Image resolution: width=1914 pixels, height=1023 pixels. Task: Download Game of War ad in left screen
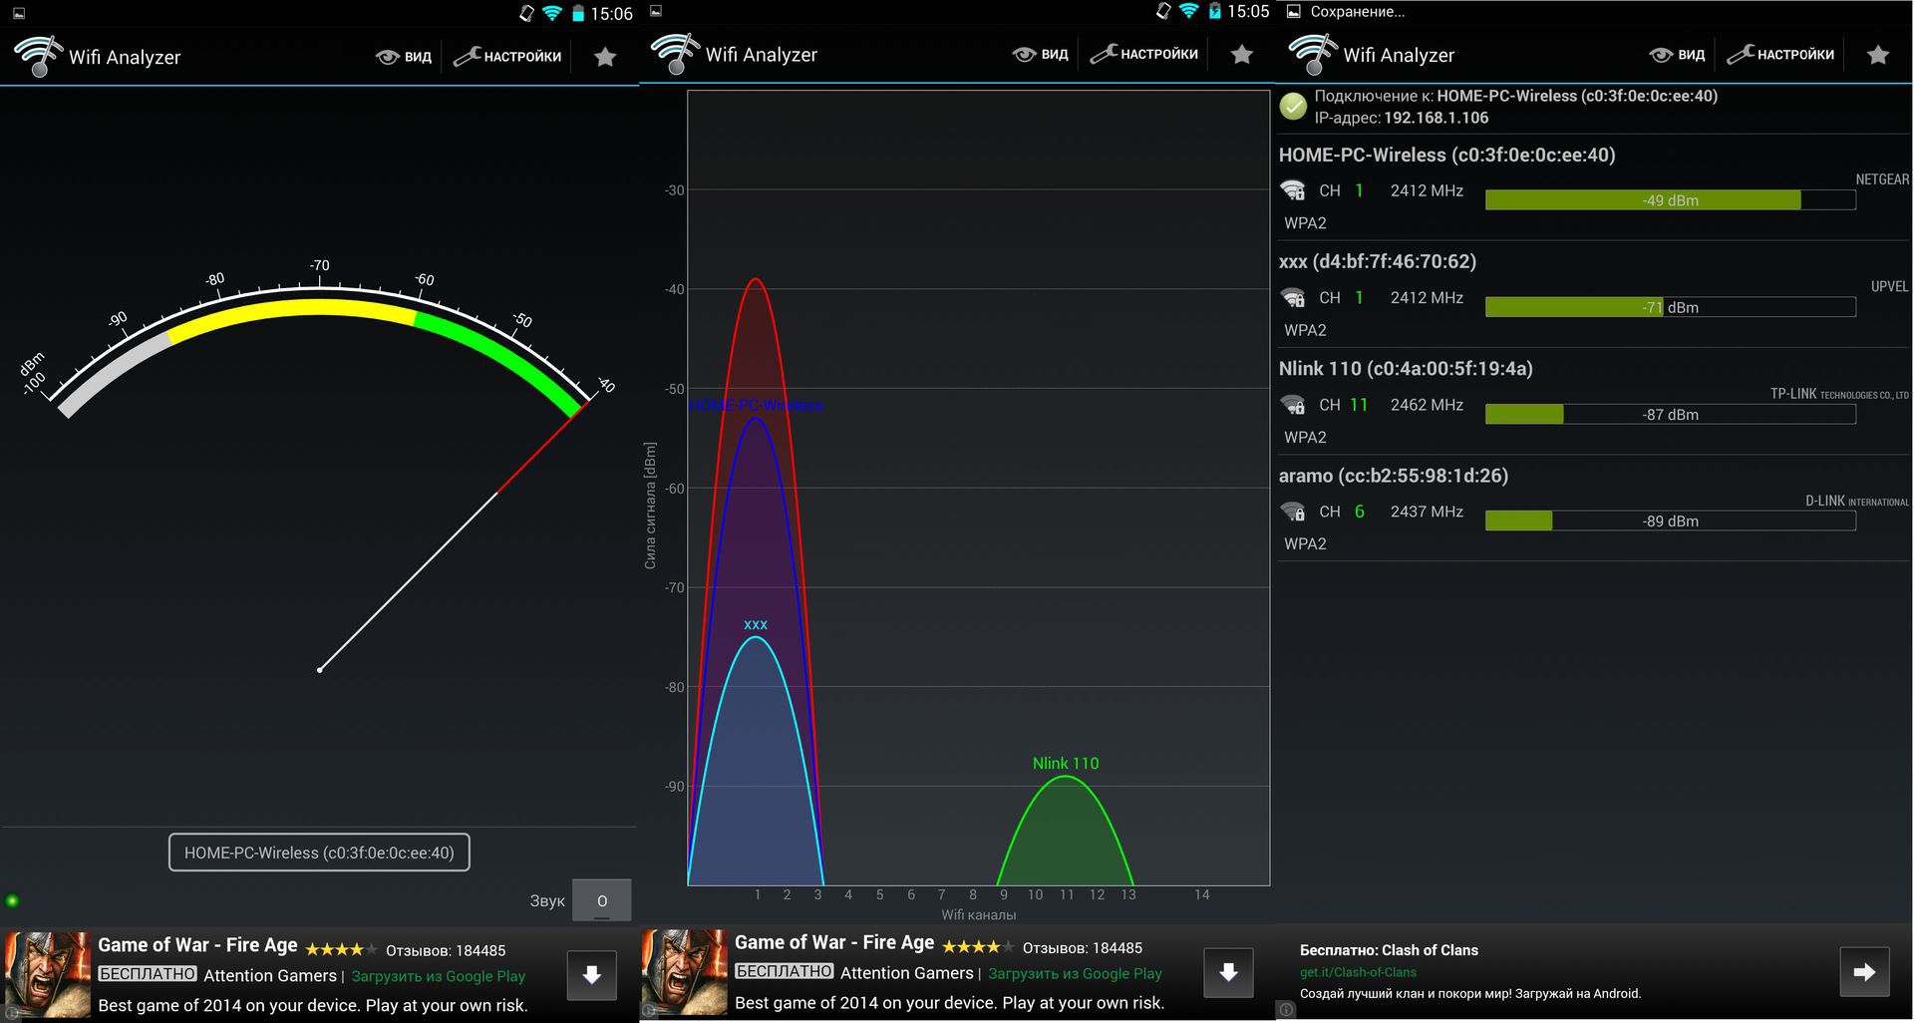click(x=592, y=975)
